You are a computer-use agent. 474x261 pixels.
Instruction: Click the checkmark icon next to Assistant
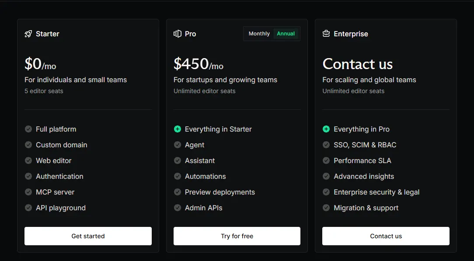[178, 161]
